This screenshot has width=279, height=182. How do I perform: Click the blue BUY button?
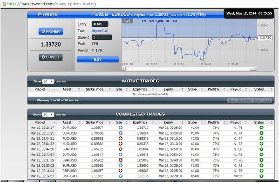(98, 60)
